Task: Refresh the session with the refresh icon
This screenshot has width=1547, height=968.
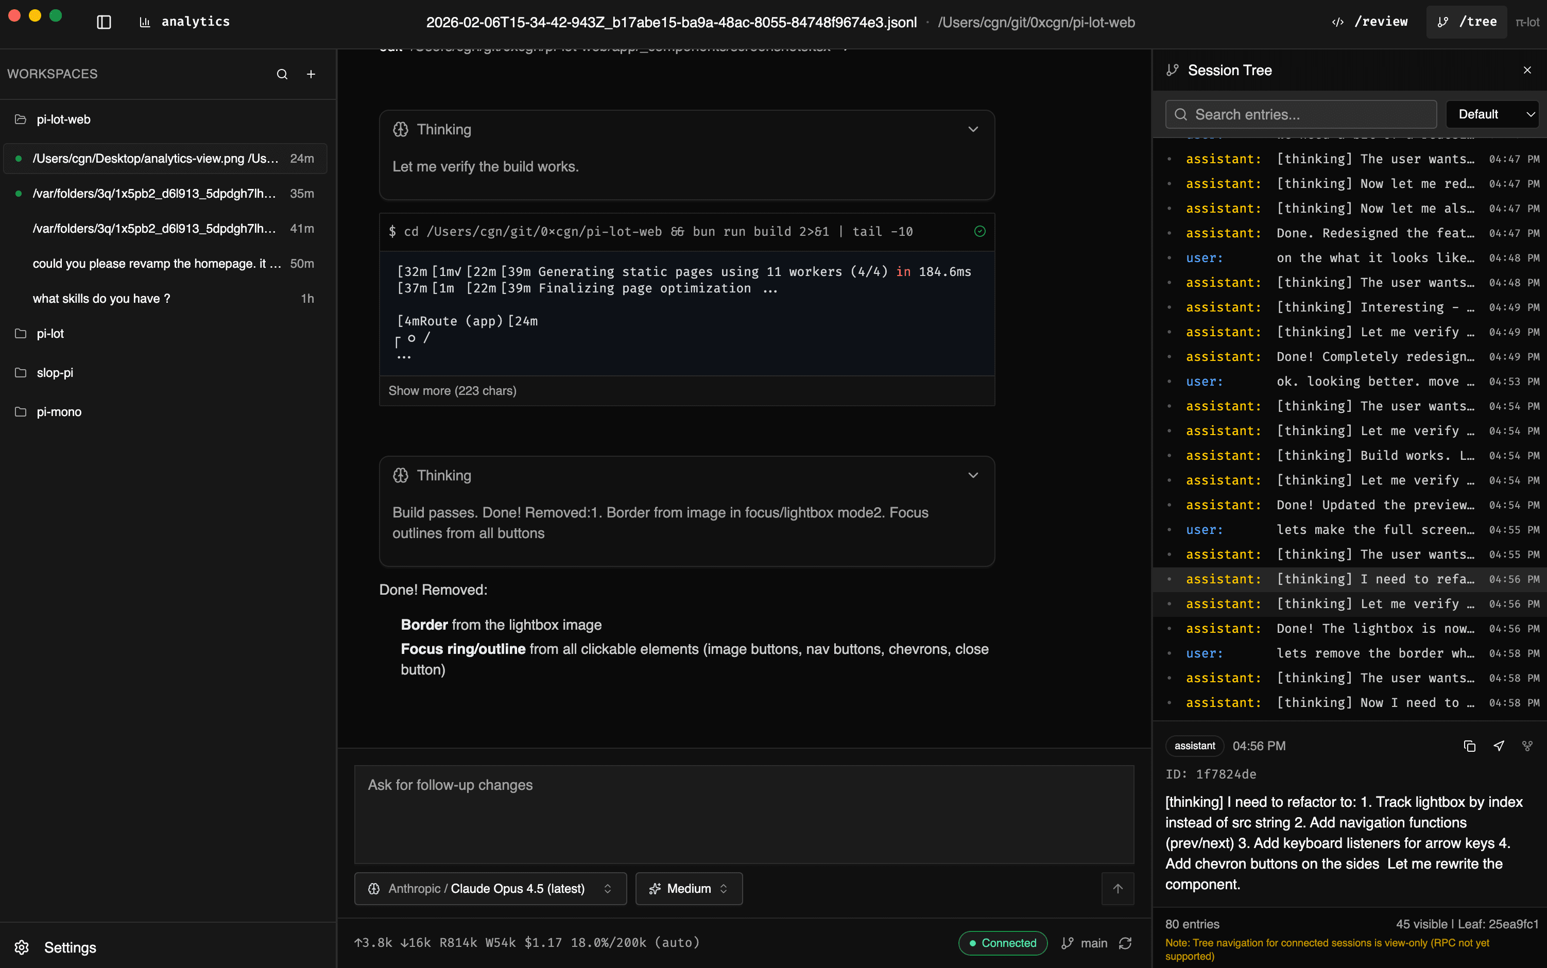Action: click(1126, 943)
